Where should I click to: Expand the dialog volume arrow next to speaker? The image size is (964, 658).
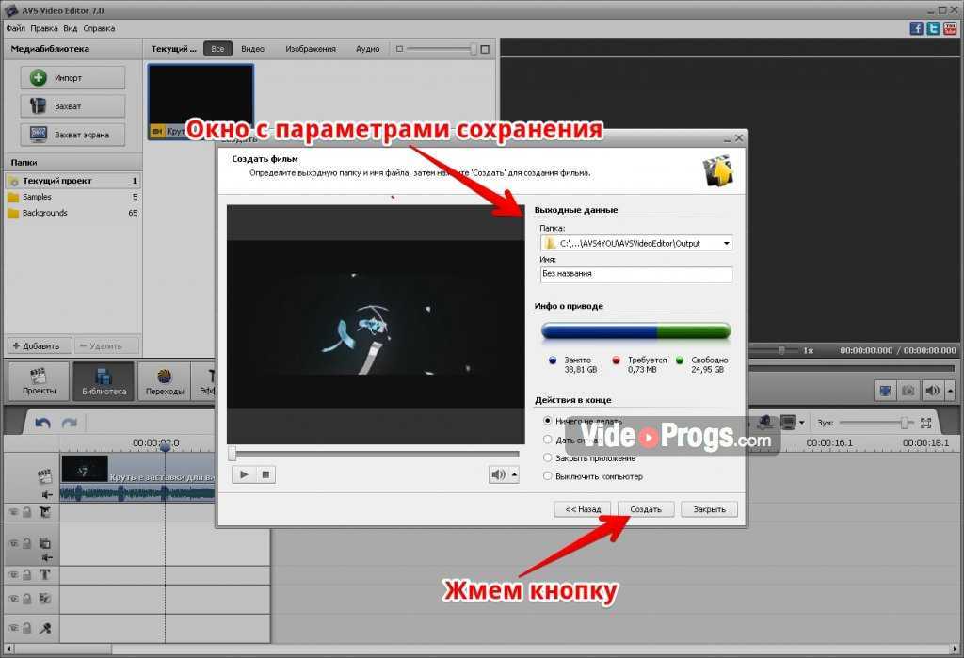[515, 474]
